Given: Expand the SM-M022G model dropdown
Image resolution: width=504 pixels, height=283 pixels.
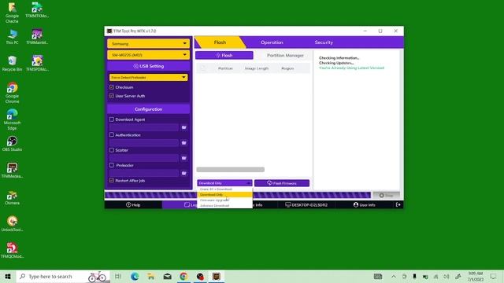Looking at the screenshot, I should coord(148,55).
